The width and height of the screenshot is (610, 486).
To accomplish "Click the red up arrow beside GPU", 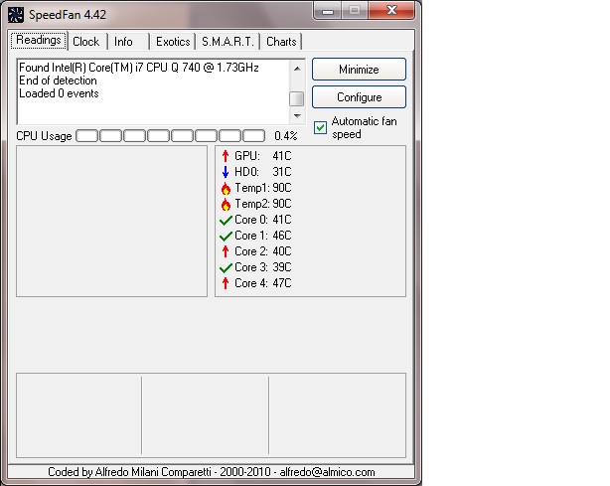I will pyautogui.click(x=226, y=156).
